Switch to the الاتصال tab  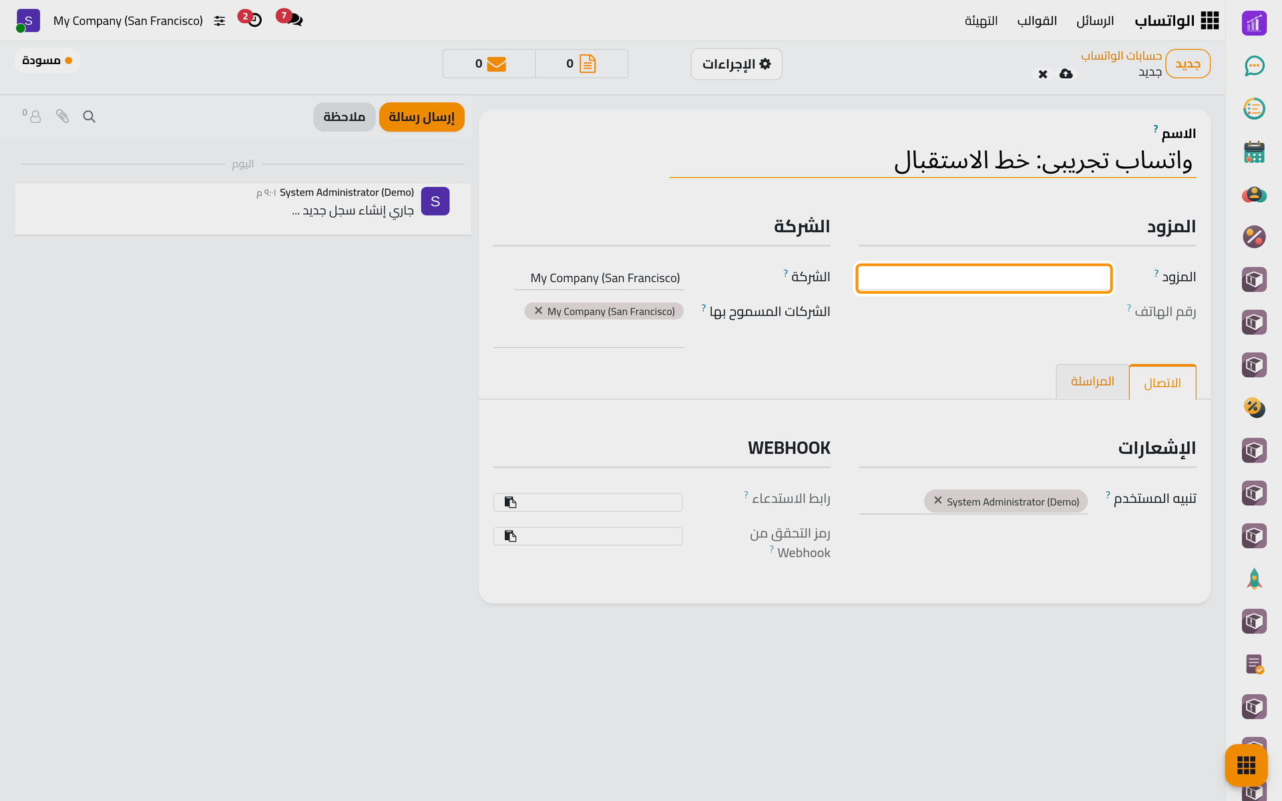(1162, 382)
